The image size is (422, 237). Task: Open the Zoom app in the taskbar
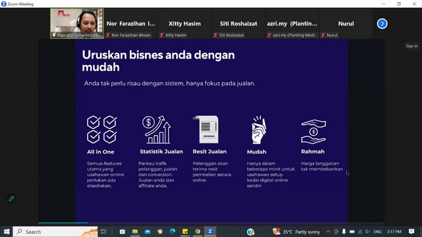(x=210, y=231)
